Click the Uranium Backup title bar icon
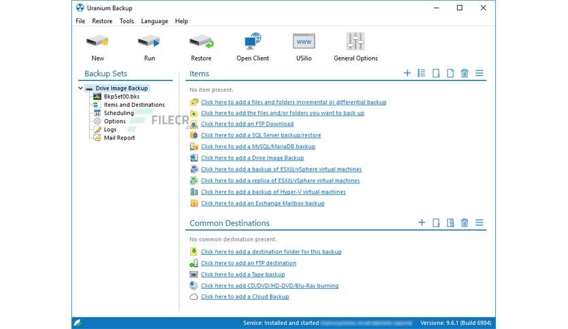Screen dimensions: 568x329 [x=80, y=7]
